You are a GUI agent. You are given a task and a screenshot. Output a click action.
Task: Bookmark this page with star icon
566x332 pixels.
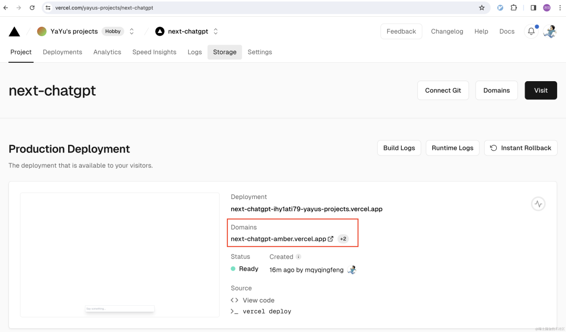point(482,7)
